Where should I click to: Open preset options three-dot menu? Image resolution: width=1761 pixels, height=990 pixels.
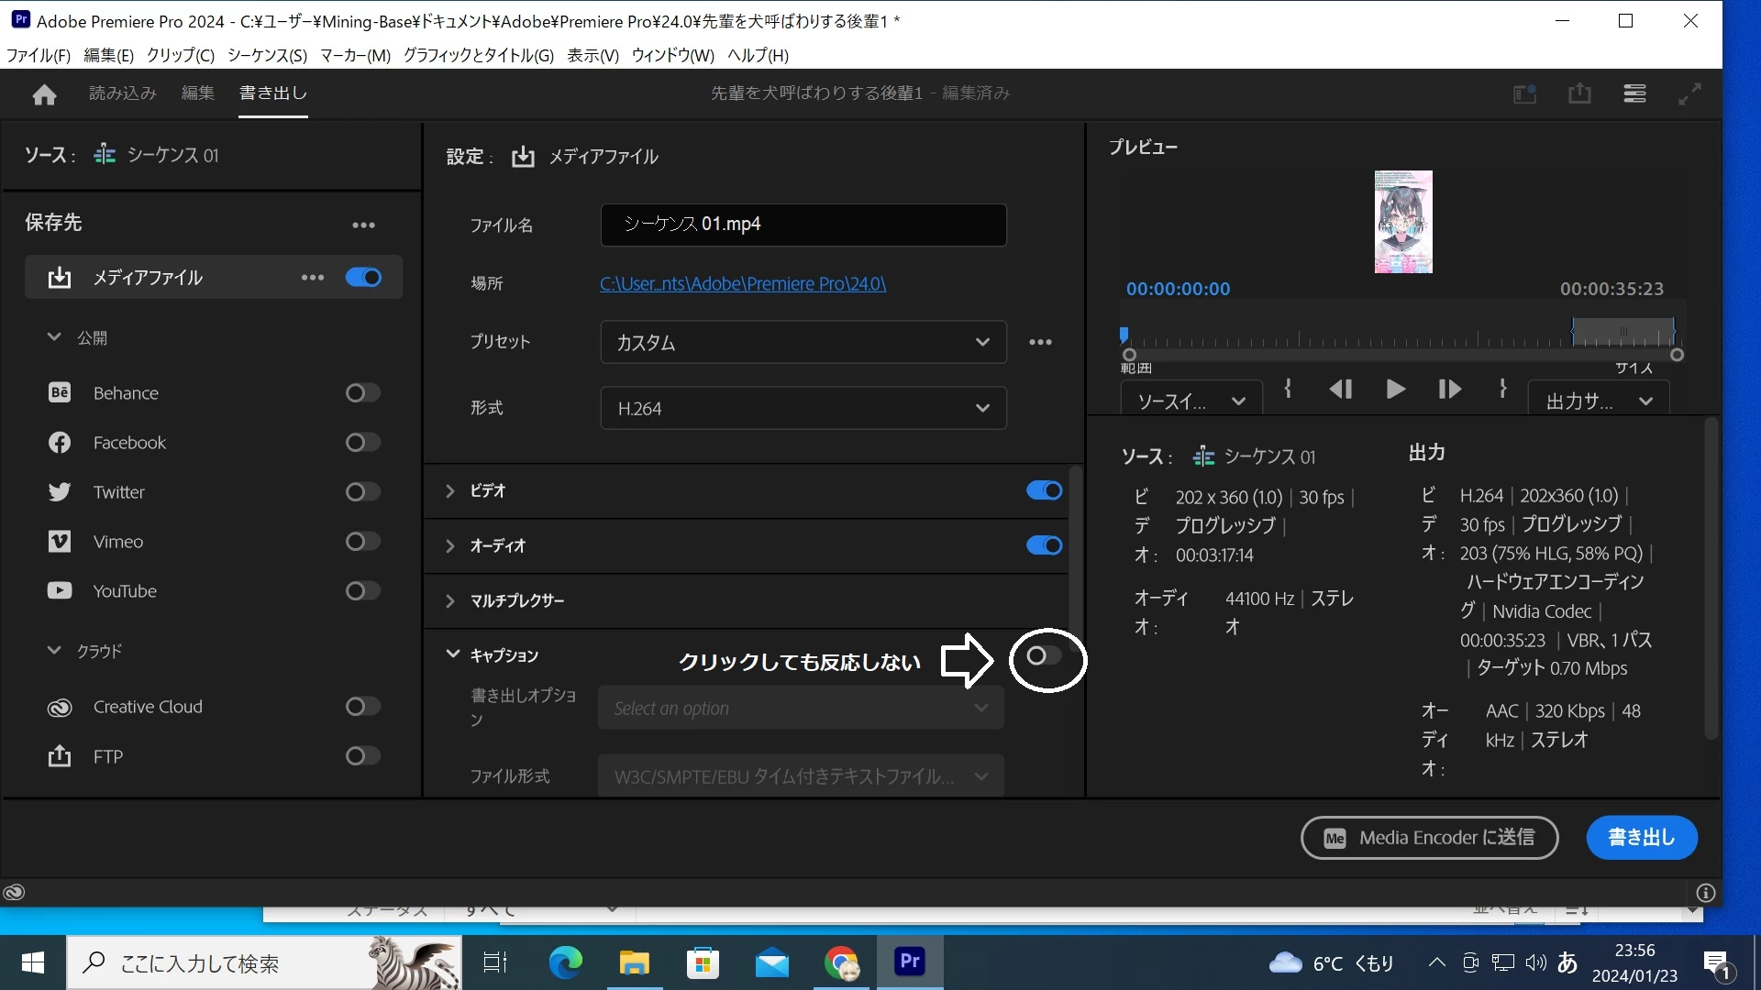[1040, 342]
